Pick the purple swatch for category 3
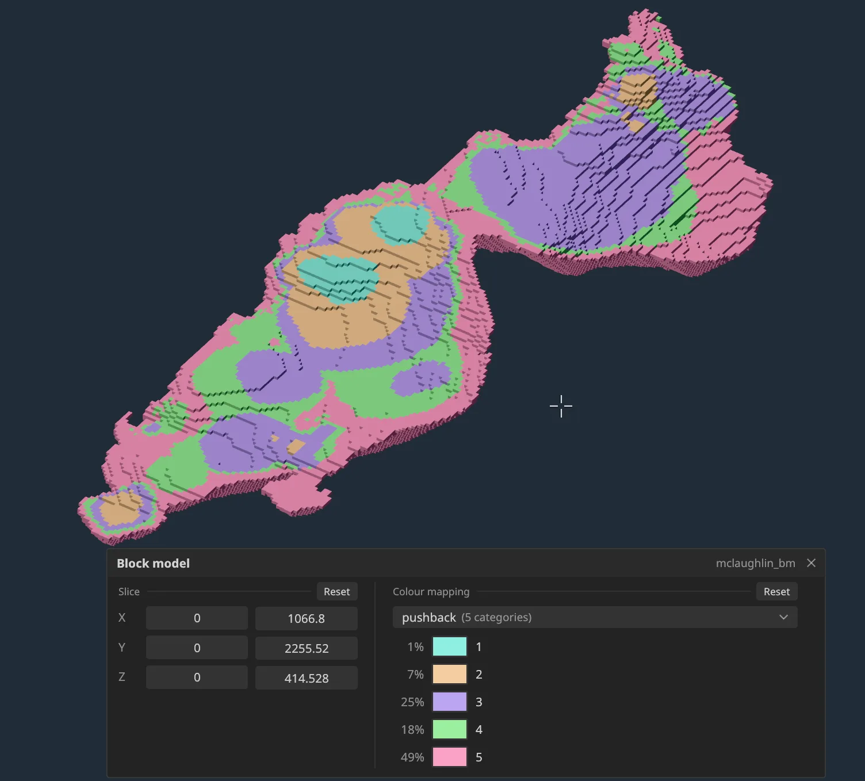This screenshot has height=781, width=865. (x=449, y=702)
